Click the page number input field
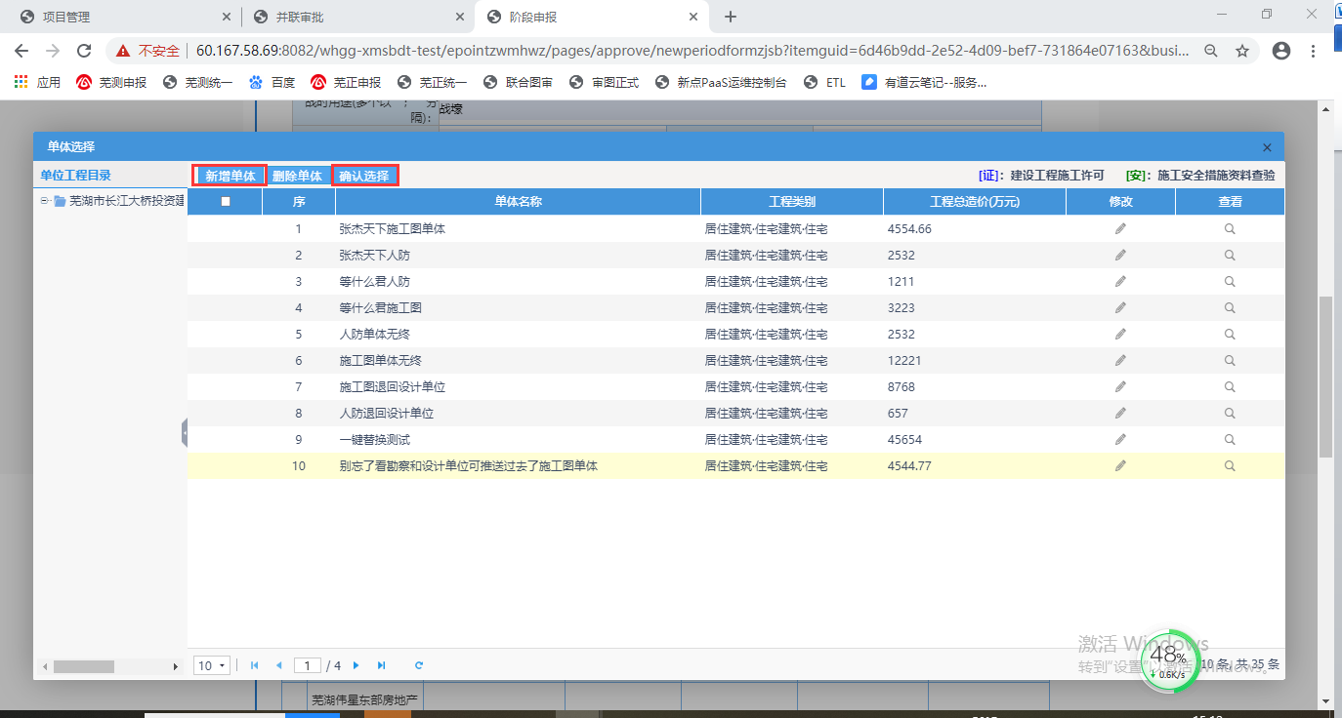Image resolution: width=1342 pixels, height=718 pixels. pyautogui.click(x=308, y=665)
